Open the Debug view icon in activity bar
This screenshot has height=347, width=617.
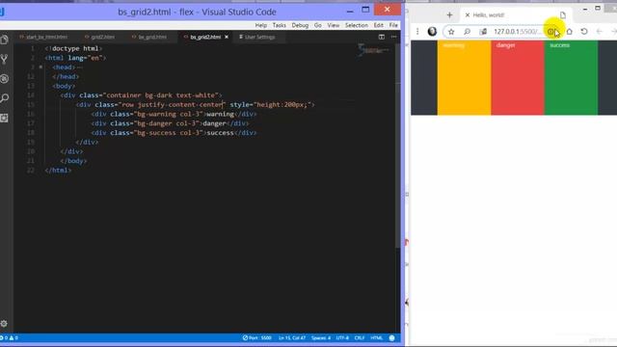point(4,79)
